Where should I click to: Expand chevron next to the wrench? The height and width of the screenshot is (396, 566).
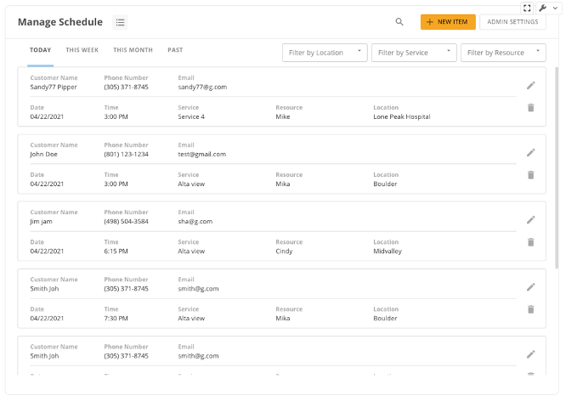[x=555, y=8]
